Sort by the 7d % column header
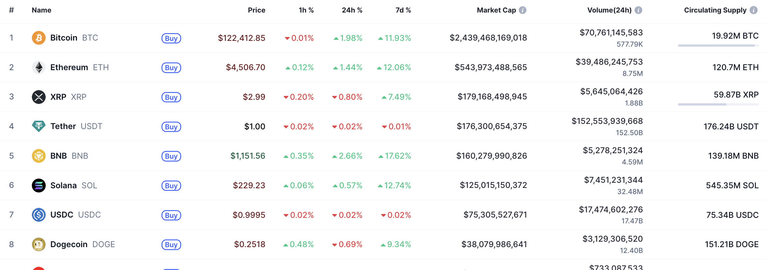The width and height of the screenshot is (767, 270). (403, 10)
